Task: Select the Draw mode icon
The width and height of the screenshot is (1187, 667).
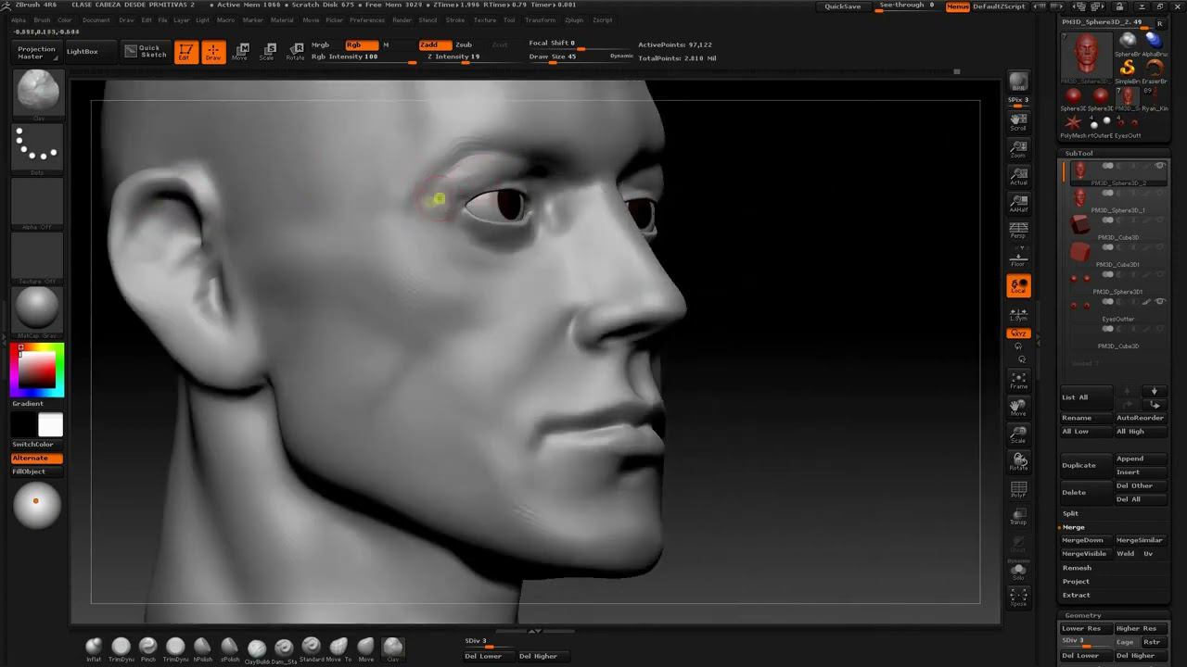Action: point(213,52)
